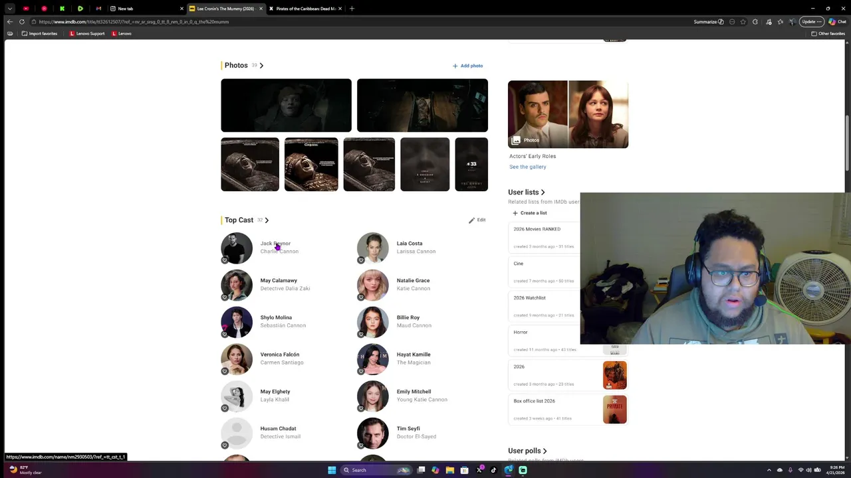Image resolution: width=851 pixels, height=478 pixels.
Task: Click Add photo link
Action: coord(467,66)
